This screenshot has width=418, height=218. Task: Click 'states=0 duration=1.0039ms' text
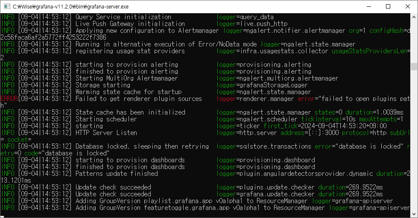(359, 112)
